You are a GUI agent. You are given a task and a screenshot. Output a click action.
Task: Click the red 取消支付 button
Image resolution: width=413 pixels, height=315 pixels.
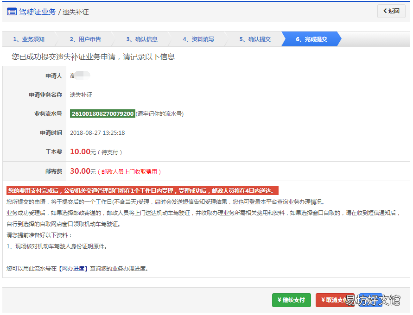[335, 300]
